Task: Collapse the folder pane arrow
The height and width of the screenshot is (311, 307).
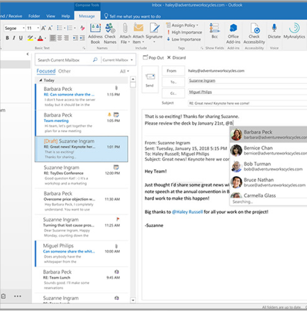Action: click(28, 54)
